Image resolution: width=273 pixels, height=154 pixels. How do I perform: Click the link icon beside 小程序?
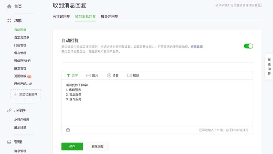pyautogui.click(x=9, y=110)
